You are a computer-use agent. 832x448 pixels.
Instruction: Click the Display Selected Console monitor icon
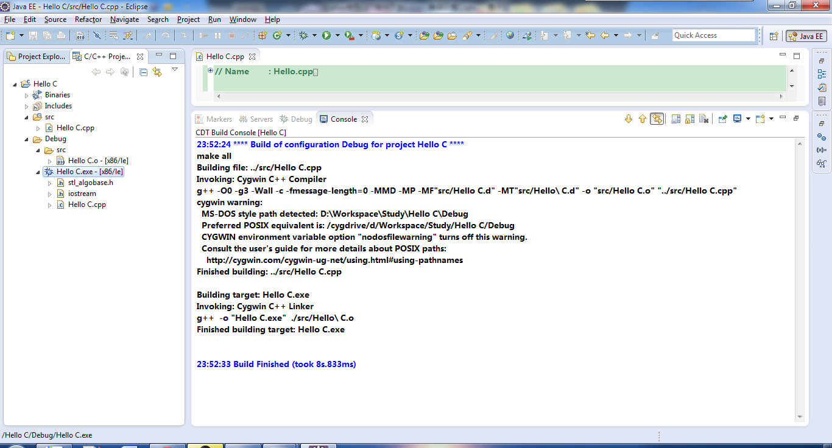[737, 119]
